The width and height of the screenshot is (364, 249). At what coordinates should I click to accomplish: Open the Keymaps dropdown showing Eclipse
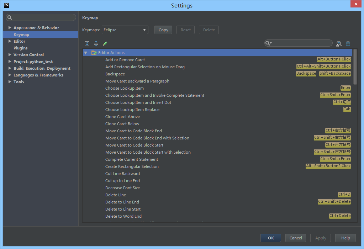click(125, 30)
